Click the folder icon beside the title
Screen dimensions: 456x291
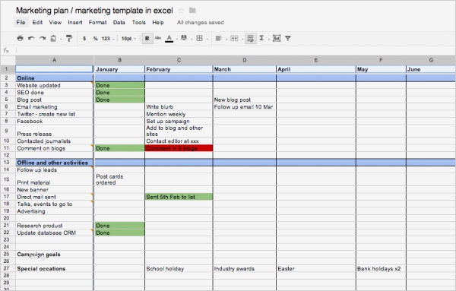click(x=192, y=11)
